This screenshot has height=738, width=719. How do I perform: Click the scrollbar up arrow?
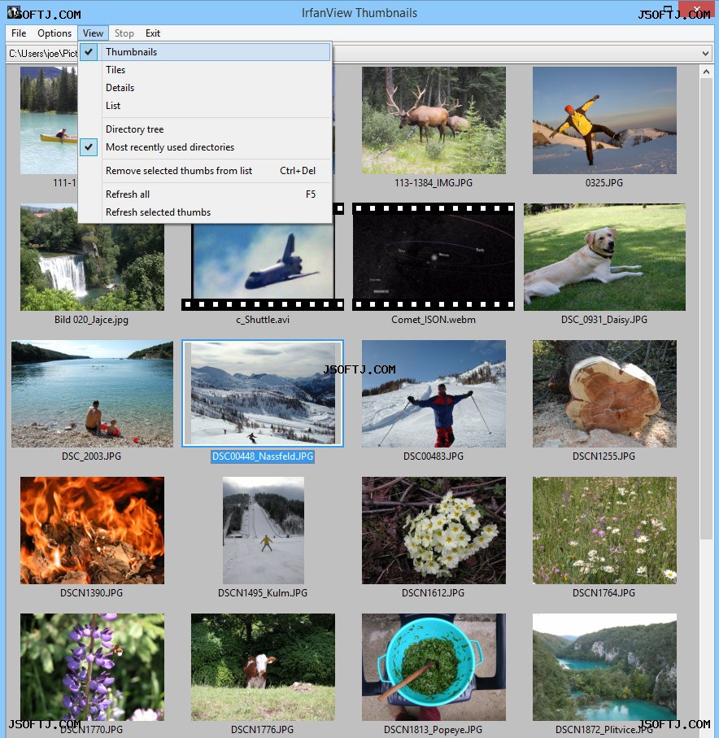pos(706,72)
